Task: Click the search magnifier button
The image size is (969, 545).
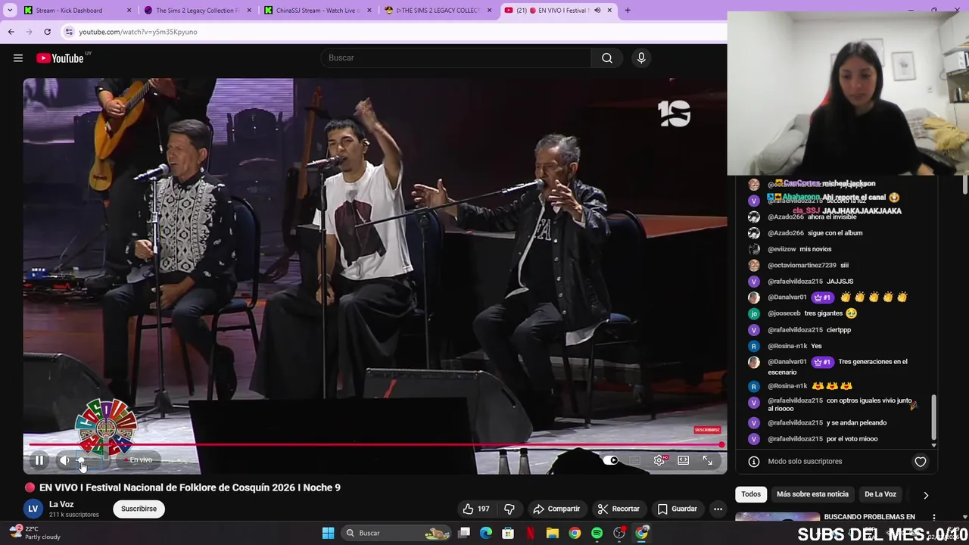Action: pyautogui.click(x=607, y=58)
